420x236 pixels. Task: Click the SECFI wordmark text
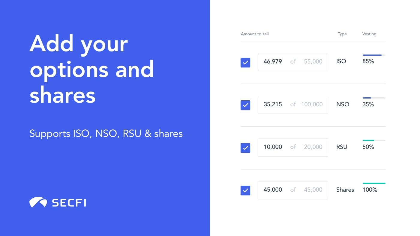(x=69, y=203)
